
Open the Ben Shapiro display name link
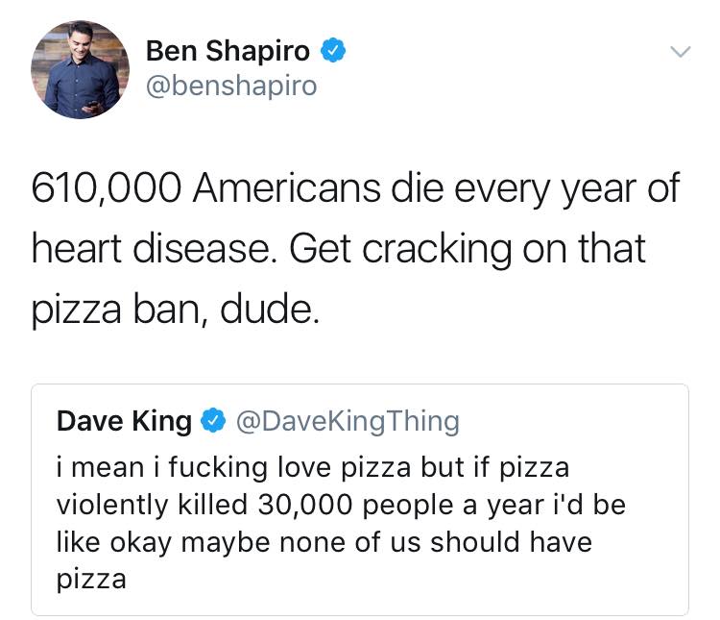(x=228, y=51)
